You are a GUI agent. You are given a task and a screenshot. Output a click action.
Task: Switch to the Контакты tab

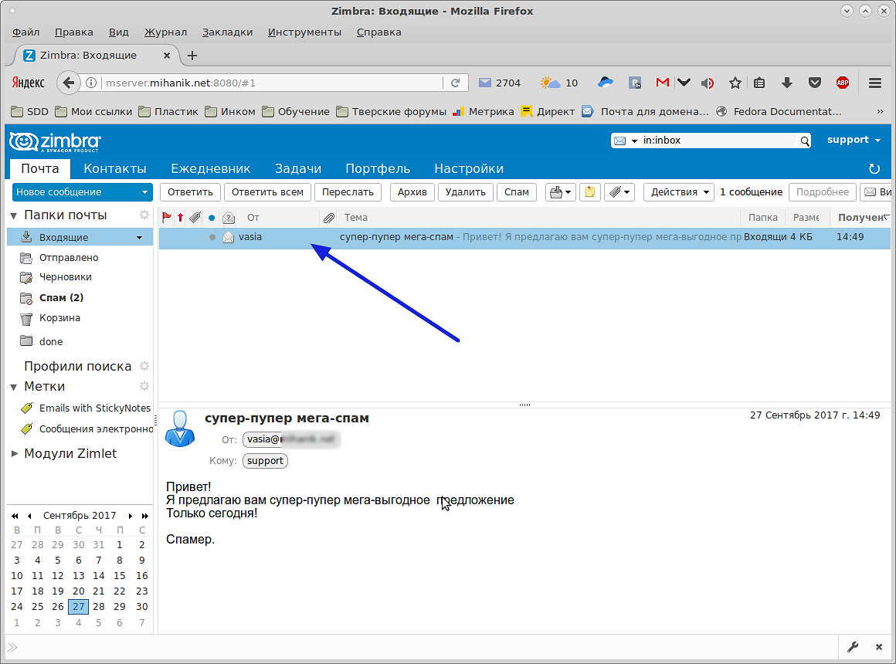(115, 168)
